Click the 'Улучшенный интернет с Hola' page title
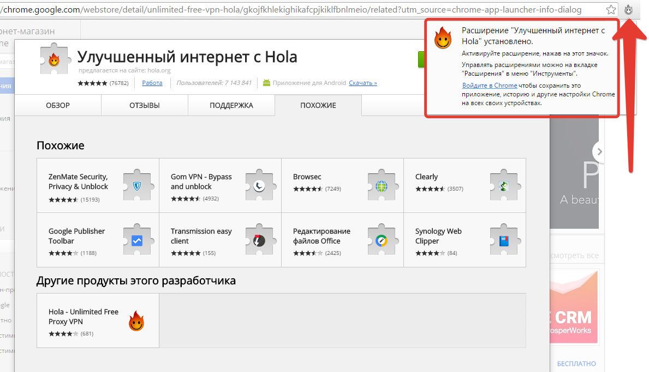The height and width of the screenshot is (372, 649). click(x=187, y=57)
